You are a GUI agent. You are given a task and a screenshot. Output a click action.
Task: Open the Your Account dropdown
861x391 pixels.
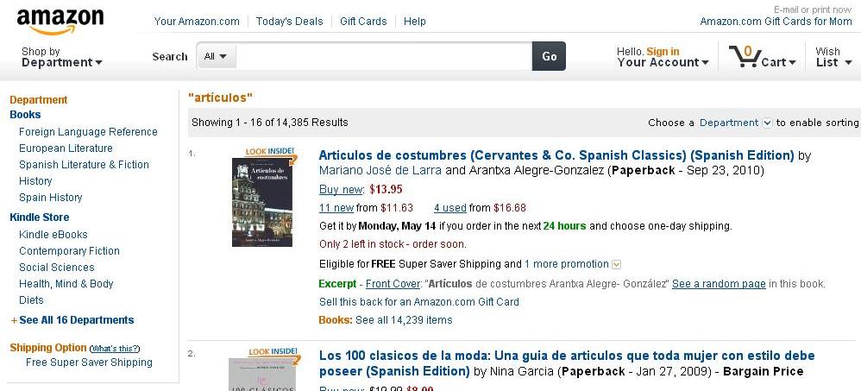click(663, 62)
